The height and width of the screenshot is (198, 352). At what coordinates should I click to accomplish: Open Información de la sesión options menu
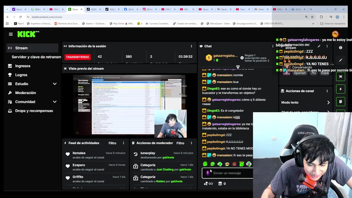pyautogui.click(x=191, y=46)
